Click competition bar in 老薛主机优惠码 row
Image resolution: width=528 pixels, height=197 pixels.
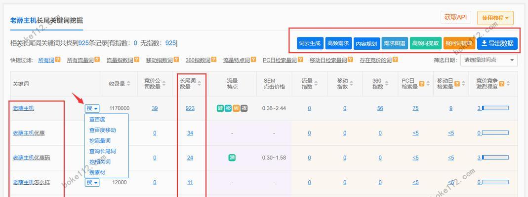[x=495, y=158]
